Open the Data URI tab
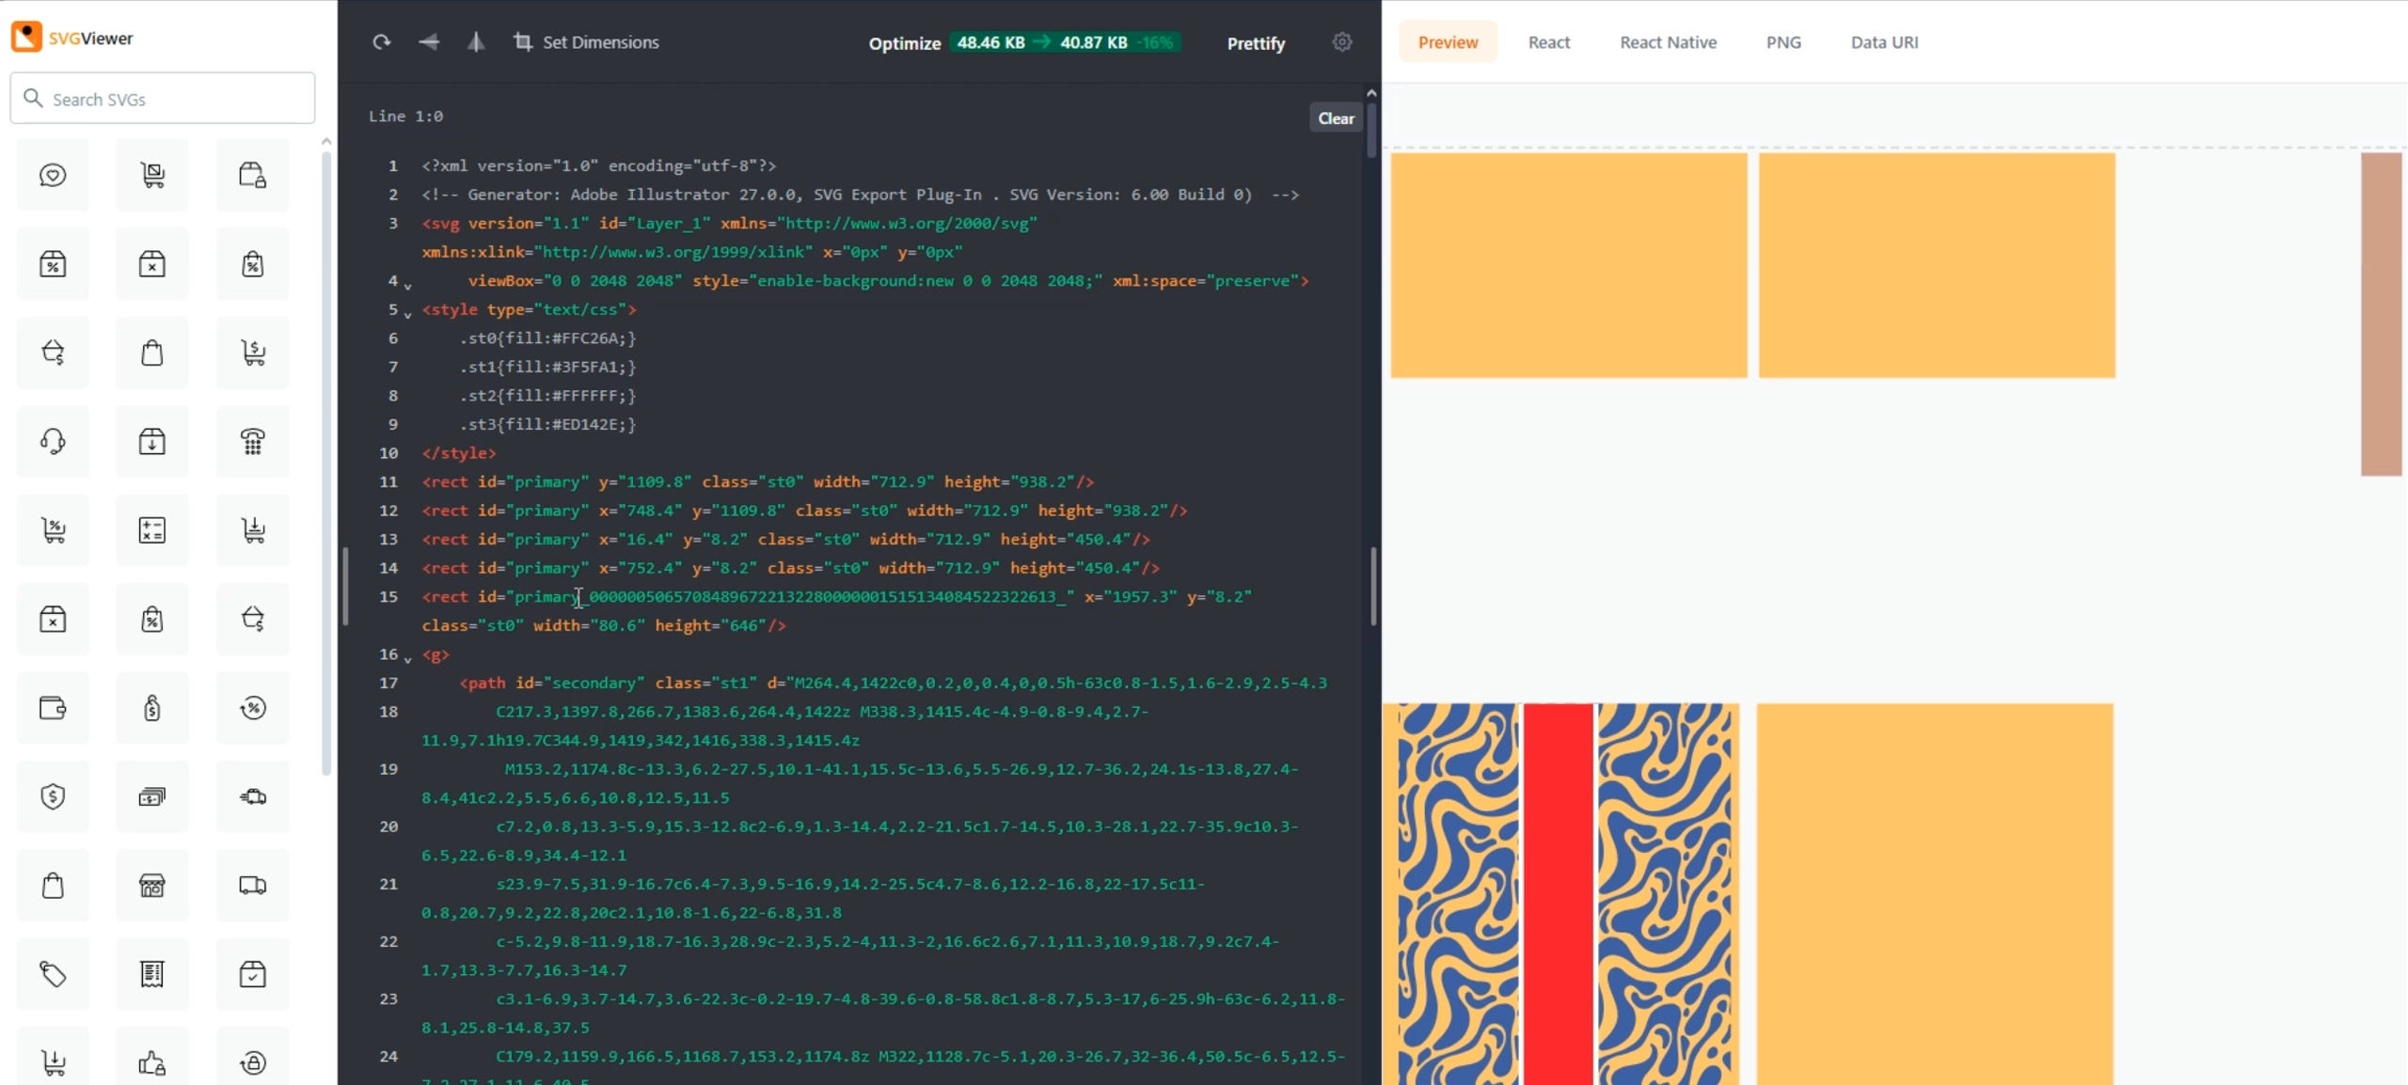Screen dimensions: 2408x1085 1884,42
